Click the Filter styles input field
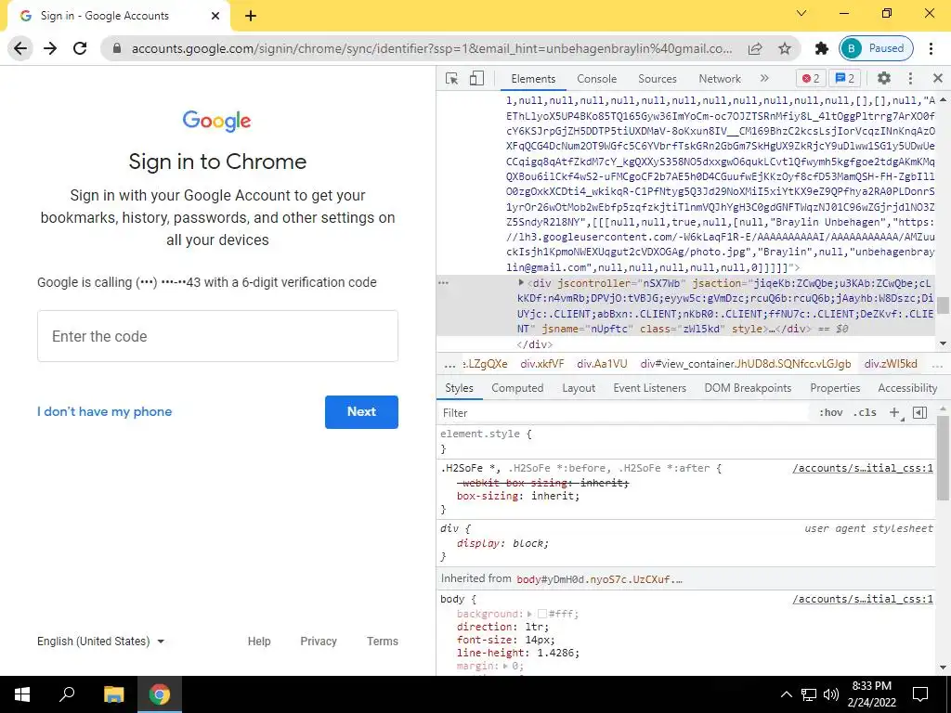 coord(625,413)
